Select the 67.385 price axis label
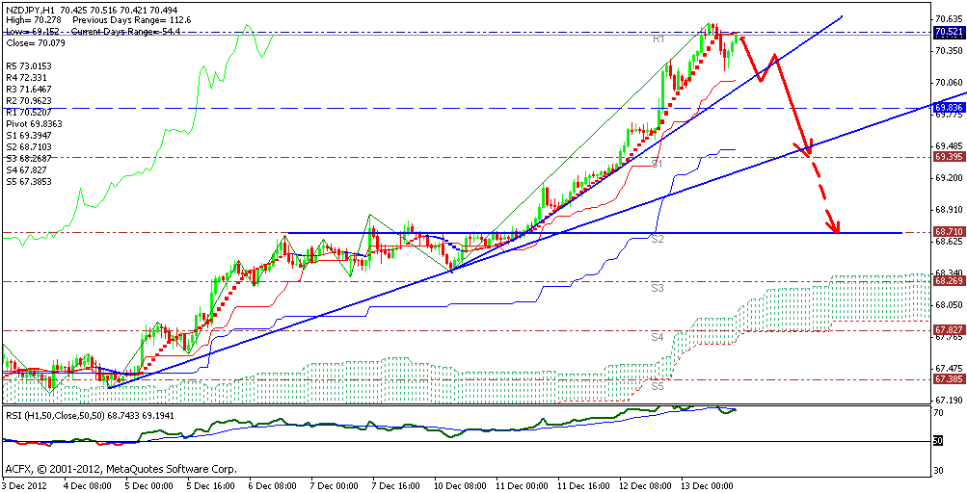The height and width of the screenshot is (493, 967). point(949,379)
